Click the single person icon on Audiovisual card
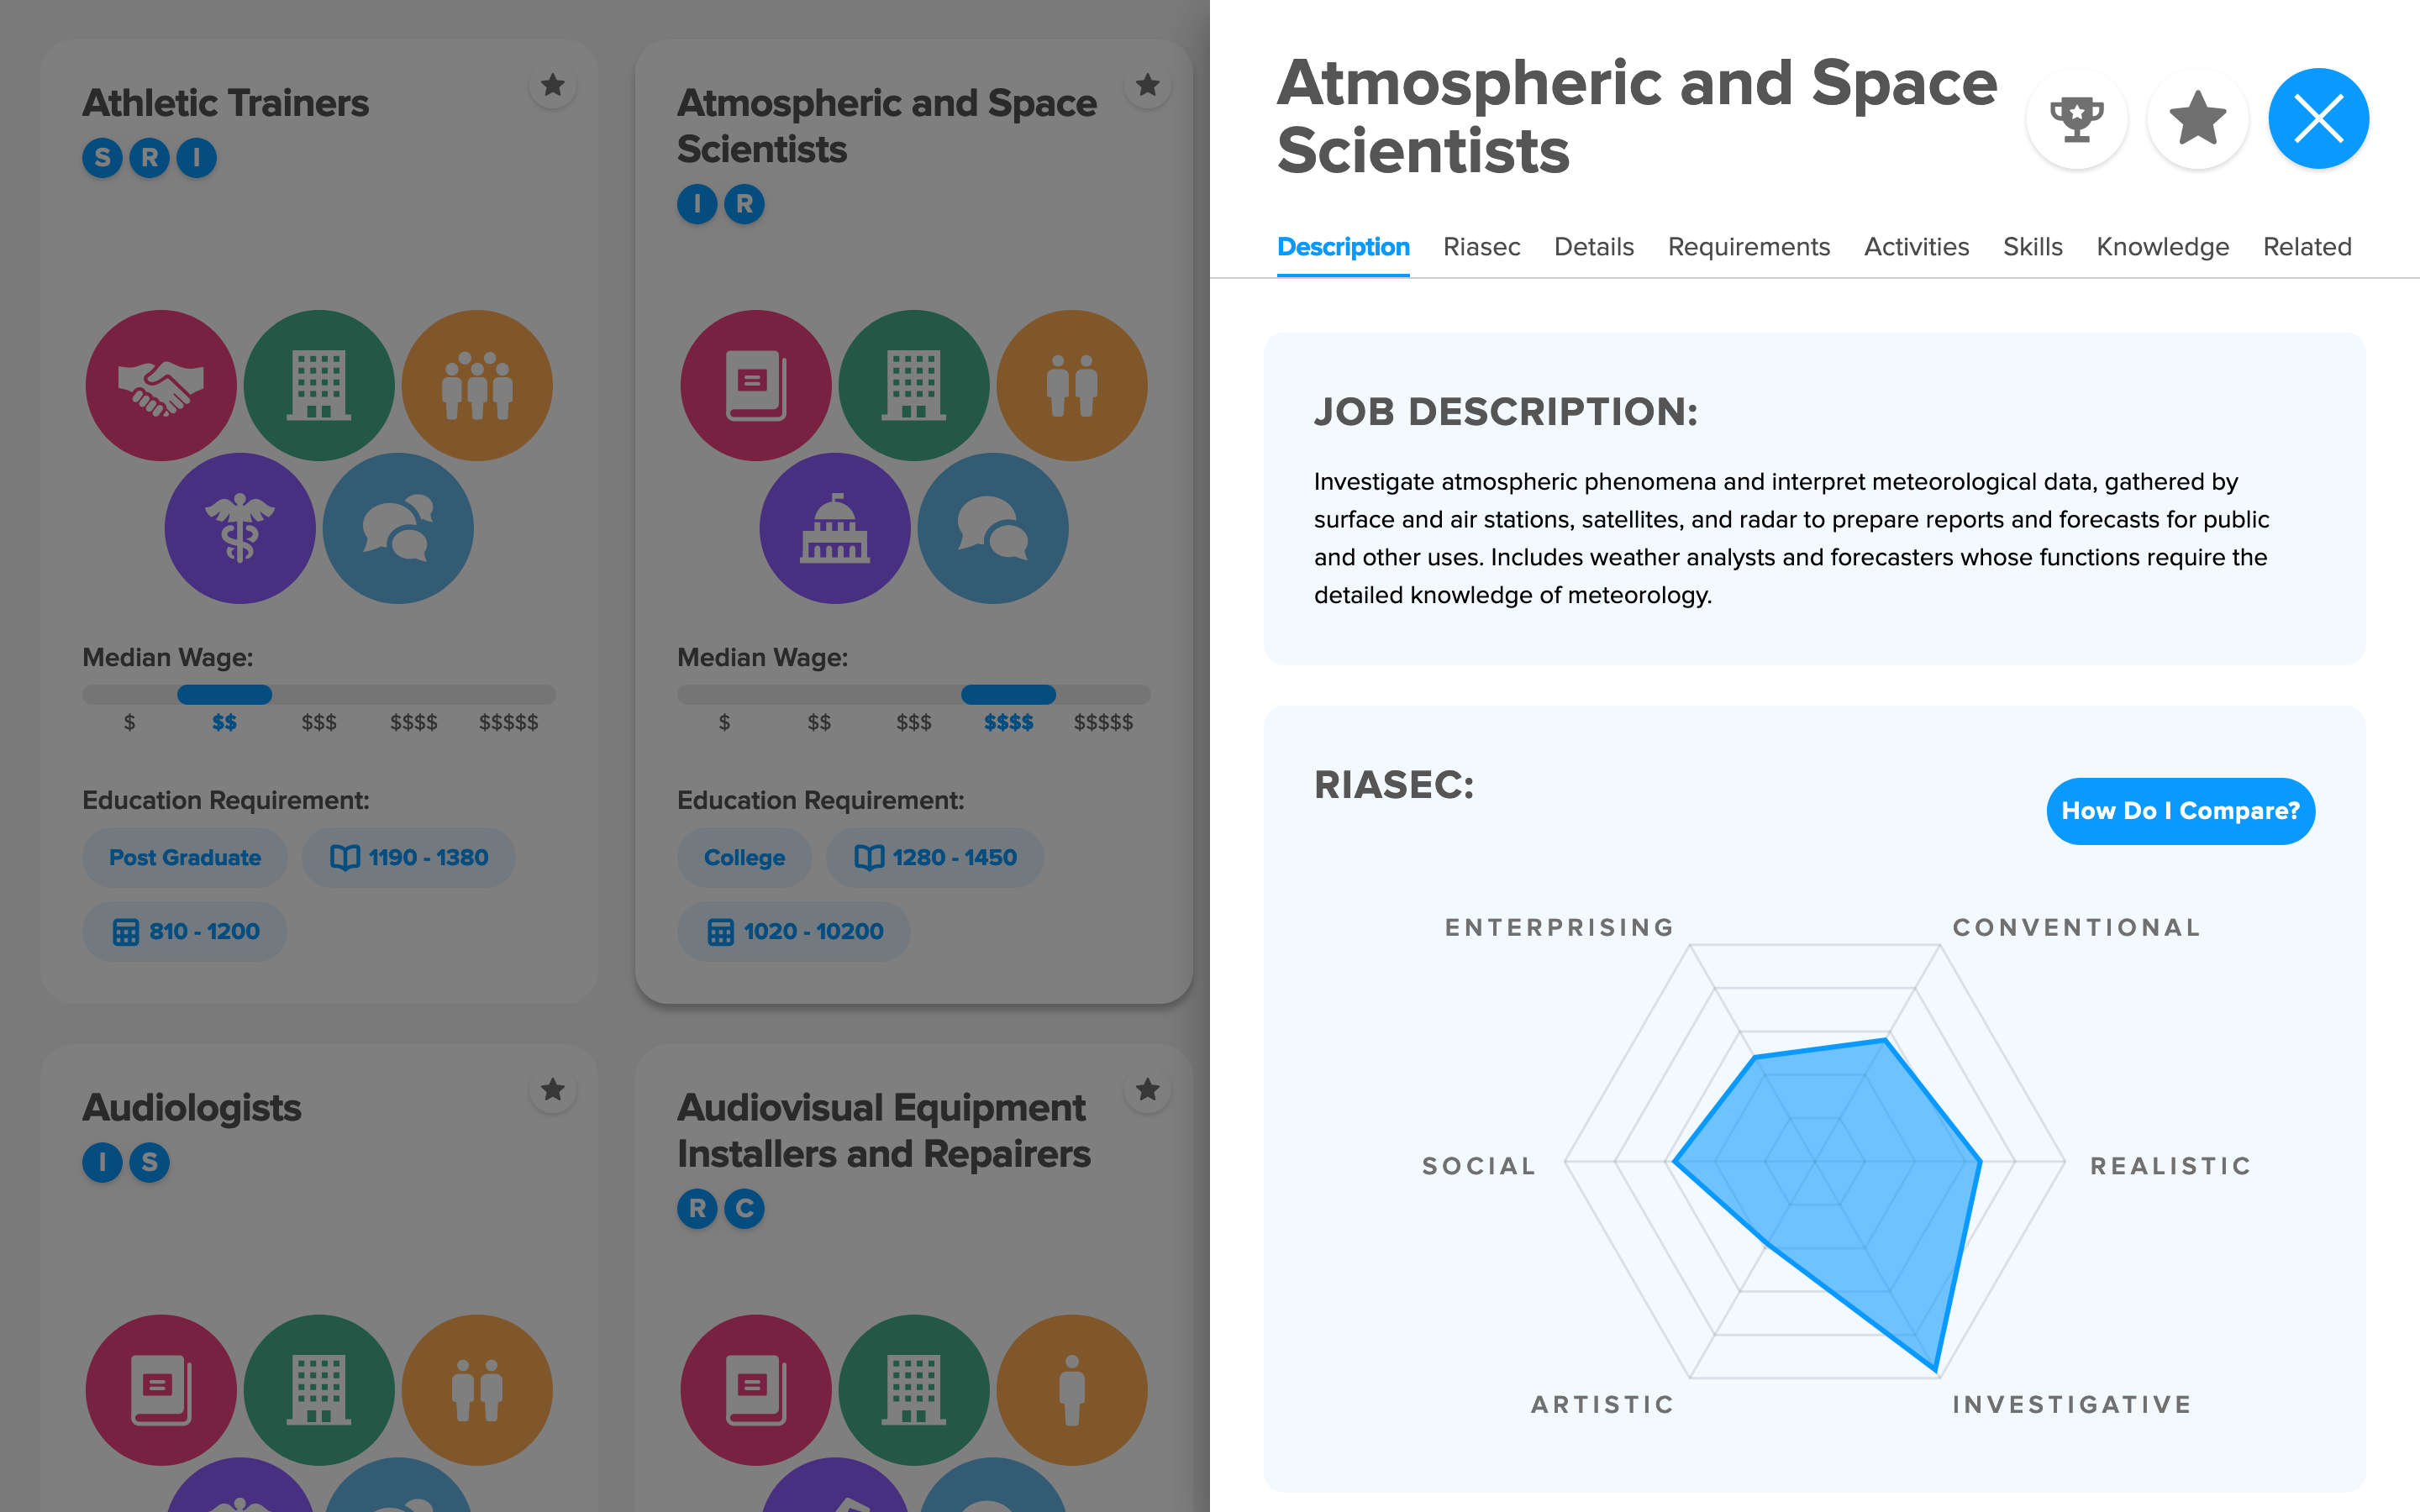The image size is (2420, 1512). 1072,1389
